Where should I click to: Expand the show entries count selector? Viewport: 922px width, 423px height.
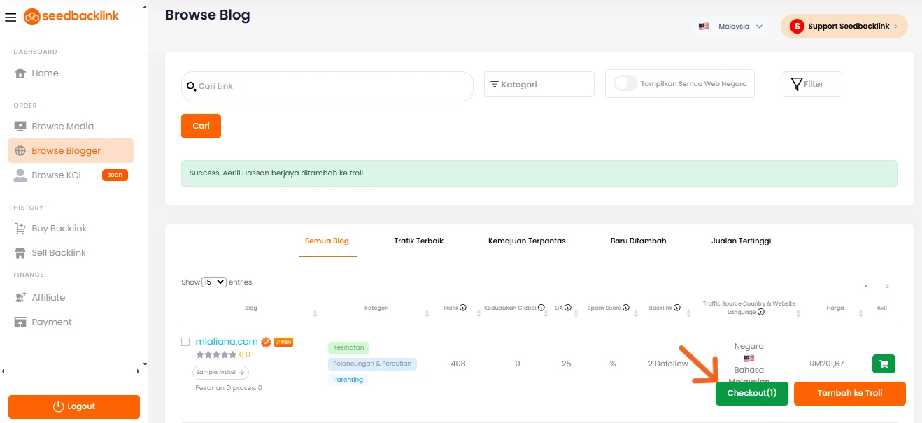click(x=214, y=282)
